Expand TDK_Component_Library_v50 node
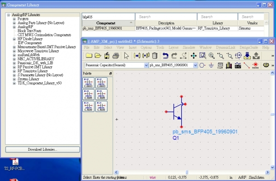This screenshot has width=276, height=181. 14,83
